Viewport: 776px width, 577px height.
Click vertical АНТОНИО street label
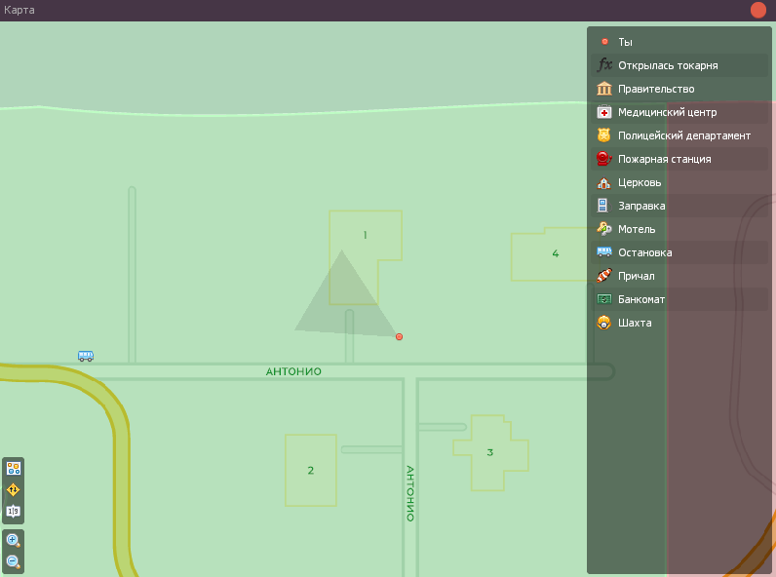pyautogui.click(x=410, y=493)
